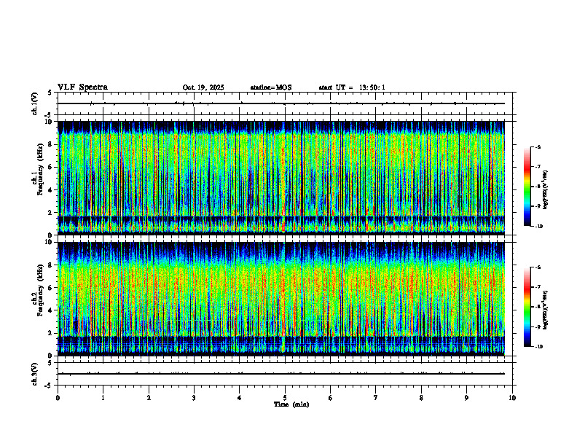
Task: Click time axis tick label 8
Action: coord(421,398)
